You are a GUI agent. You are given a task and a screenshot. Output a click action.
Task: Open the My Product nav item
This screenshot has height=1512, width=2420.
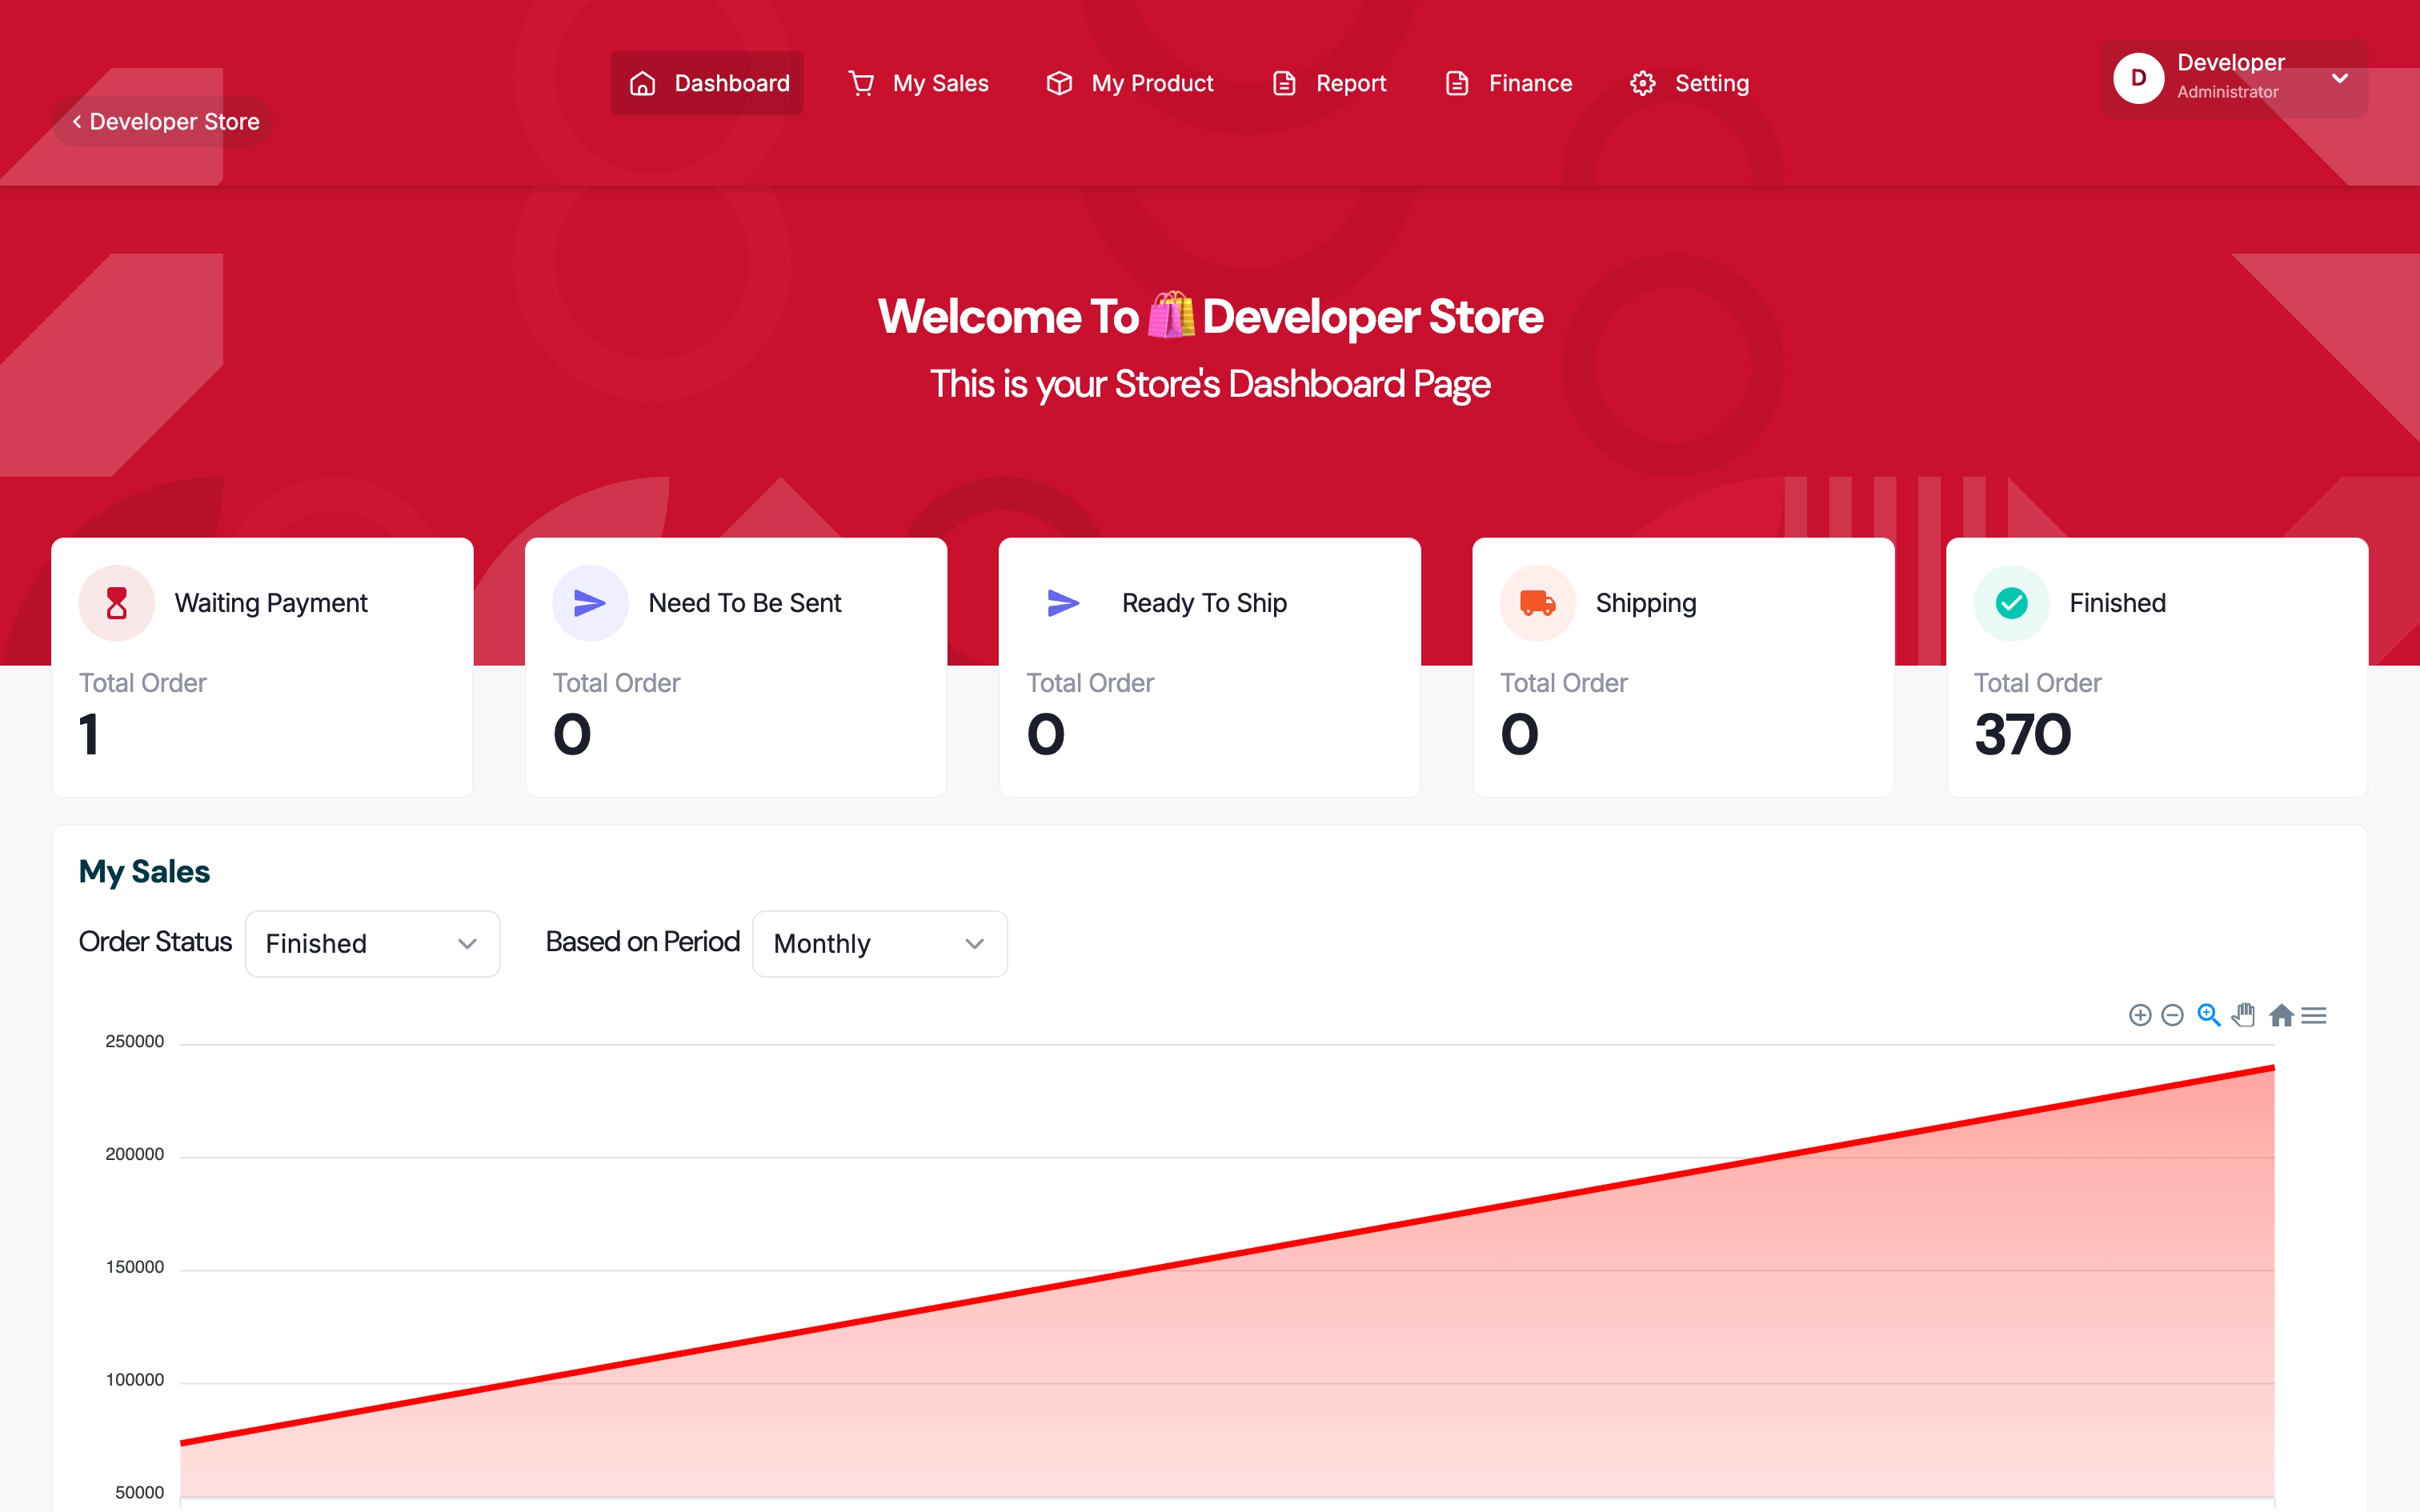click(x=1129, y=83)
